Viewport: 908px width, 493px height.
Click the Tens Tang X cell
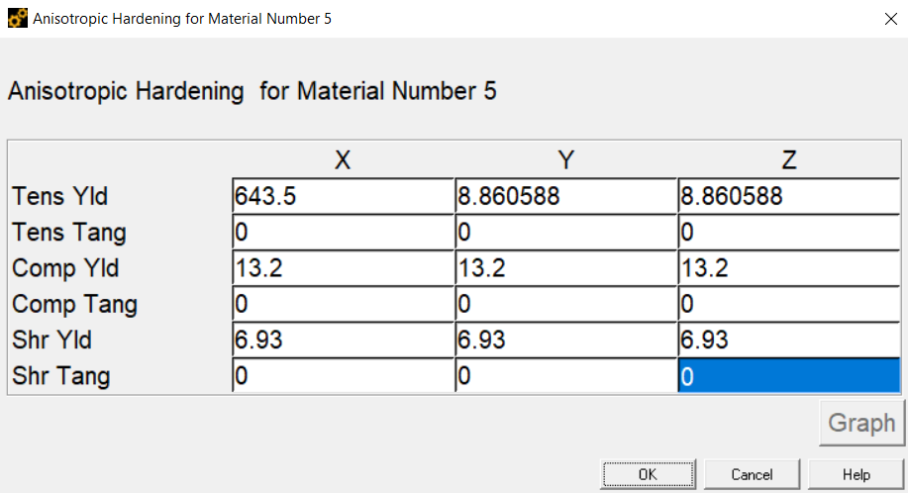(x=344, y=232)
